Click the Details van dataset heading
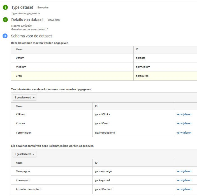The width and height of the screenshot is (197, 196). click(x=27, y=20)
